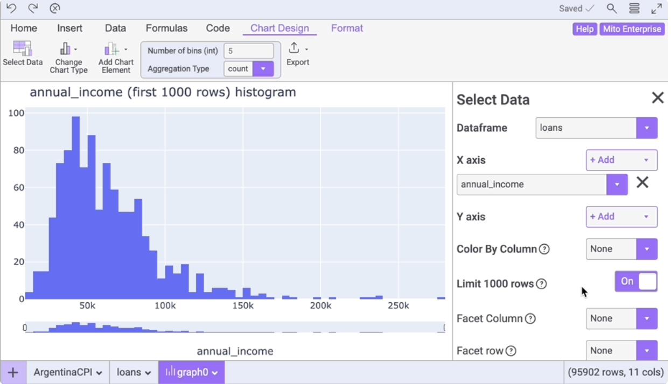Switch to the Format tab
Image resolution: width=671 pixels, height=384 pixels.
(x=347, y=28)
